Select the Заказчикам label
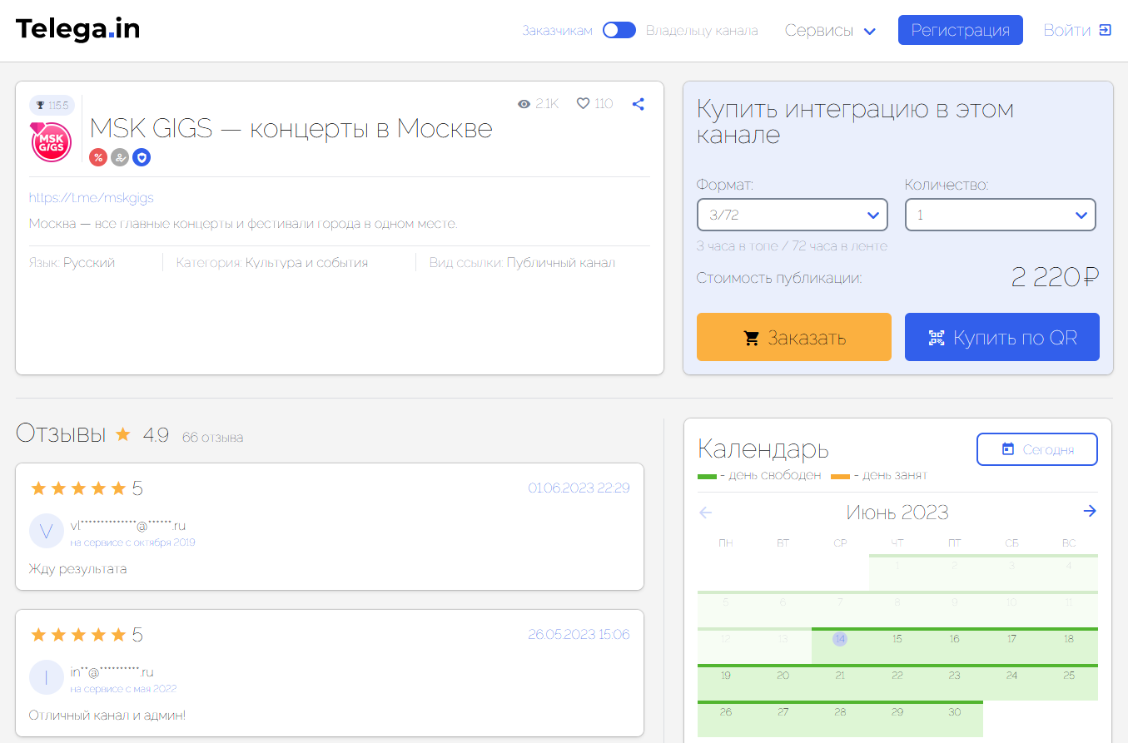1128x743 pixels. coord(557,31)
